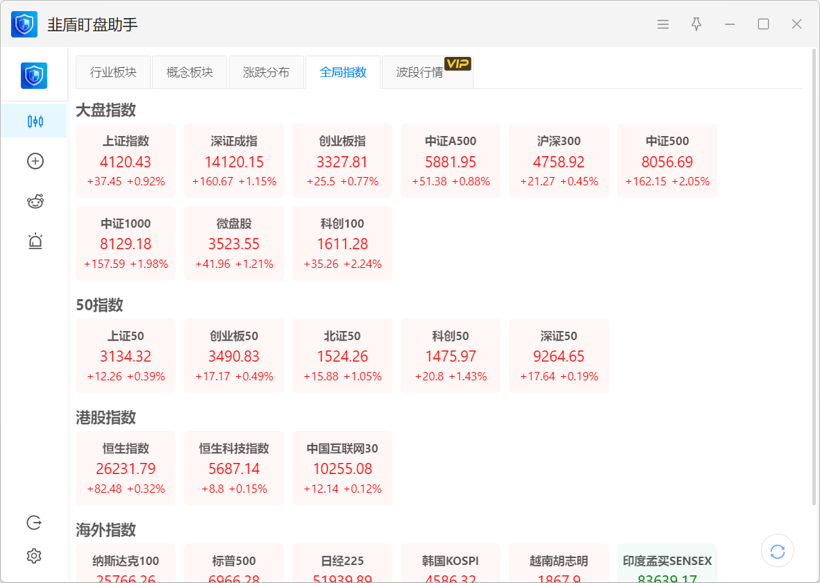
Task: Open the robot face icon in sidebar
Action: (35, 202)
